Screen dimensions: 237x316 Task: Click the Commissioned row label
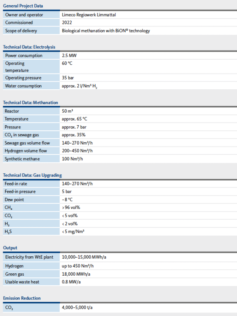[x=19, y=23]
